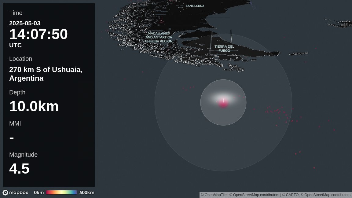
Task: Select the Santa Cruz map label
Action: tap(195, 6)
